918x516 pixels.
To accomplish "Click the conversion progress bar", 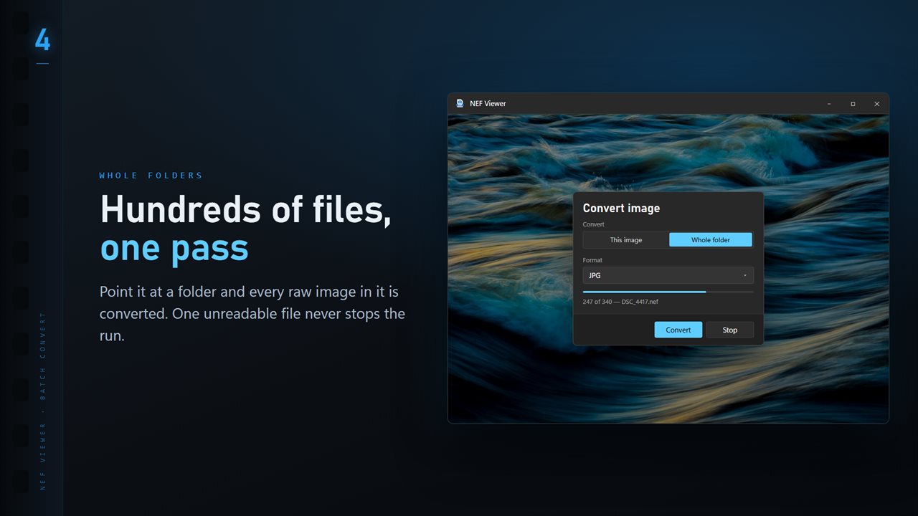I will [668, 292].
